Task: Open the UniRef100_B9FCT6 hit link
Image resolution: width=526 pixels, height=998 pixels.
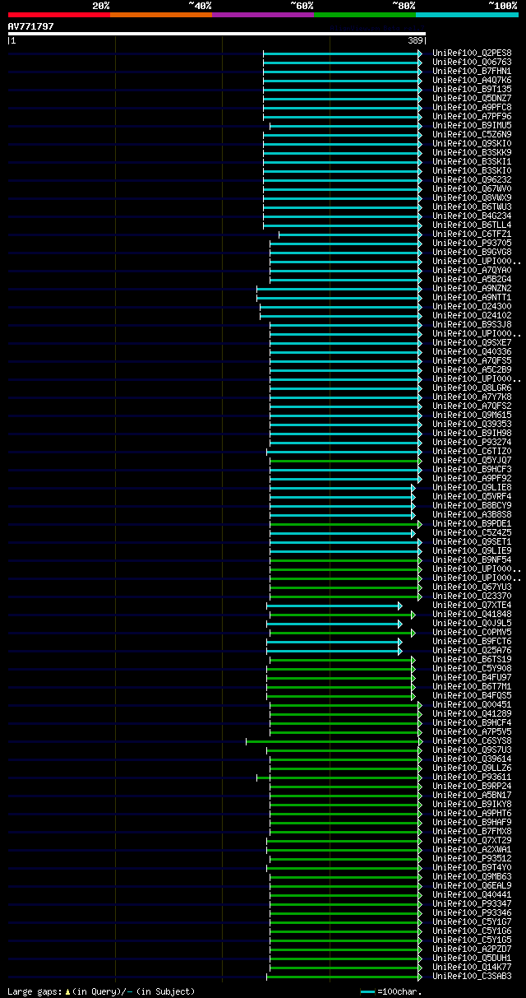Action: tap(472, 642)
